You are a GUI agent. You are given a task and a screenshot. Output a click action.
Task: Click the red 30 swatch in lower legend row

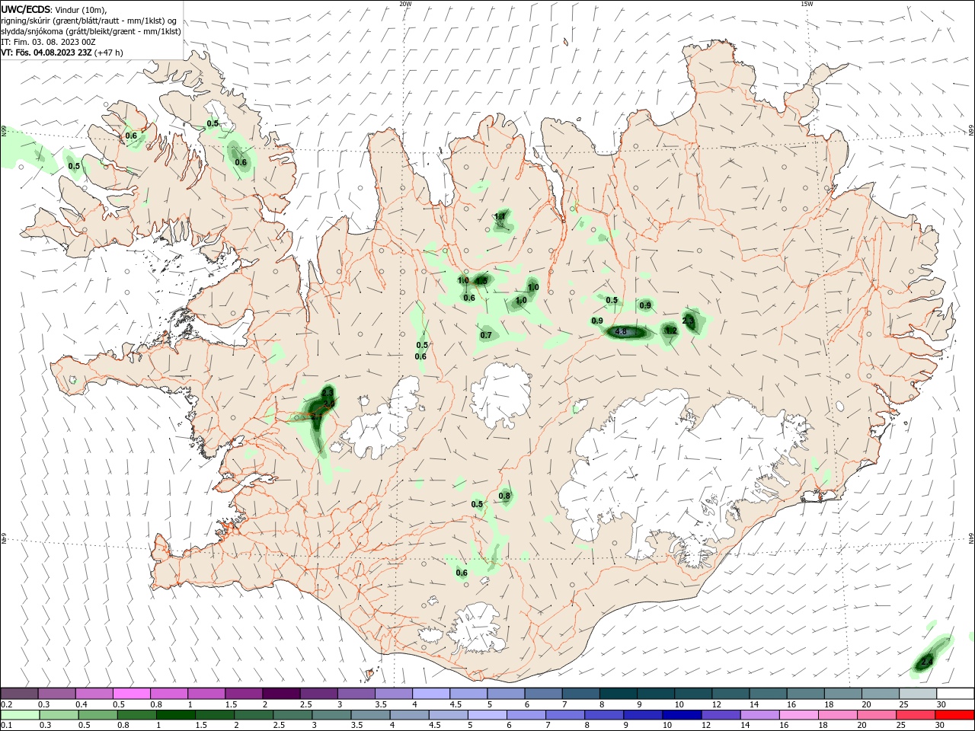pos(955,715)
